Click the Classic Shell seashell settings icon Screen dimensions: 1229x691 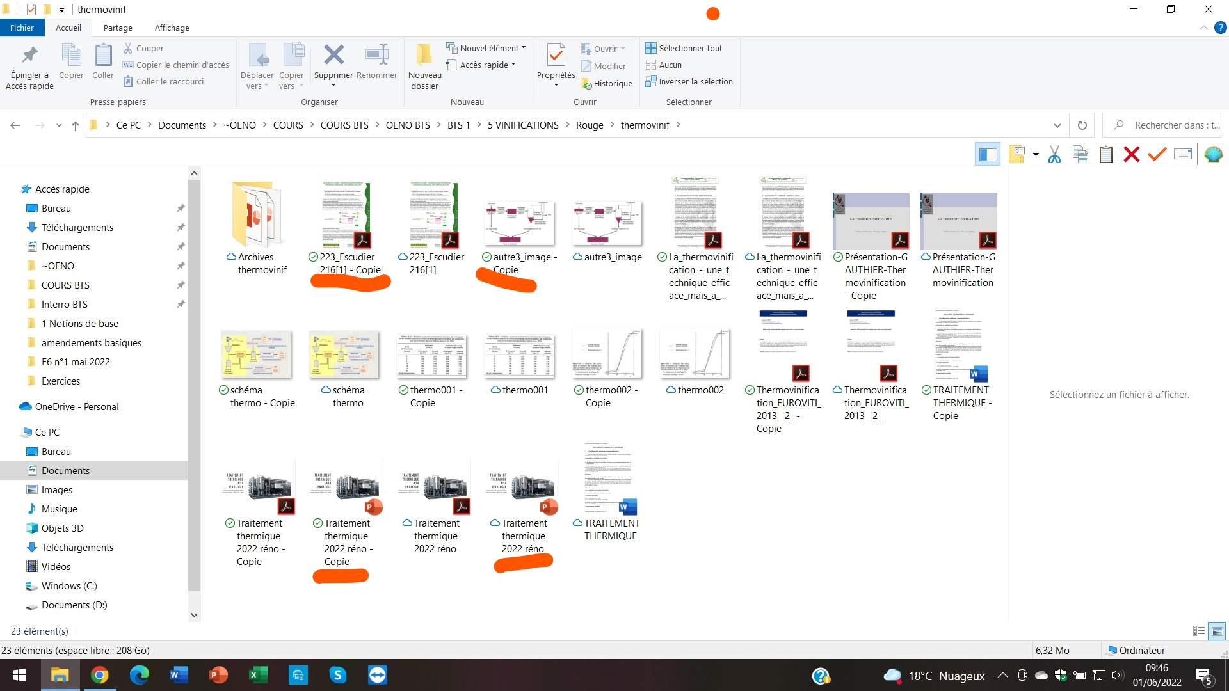pos(1213,154)
